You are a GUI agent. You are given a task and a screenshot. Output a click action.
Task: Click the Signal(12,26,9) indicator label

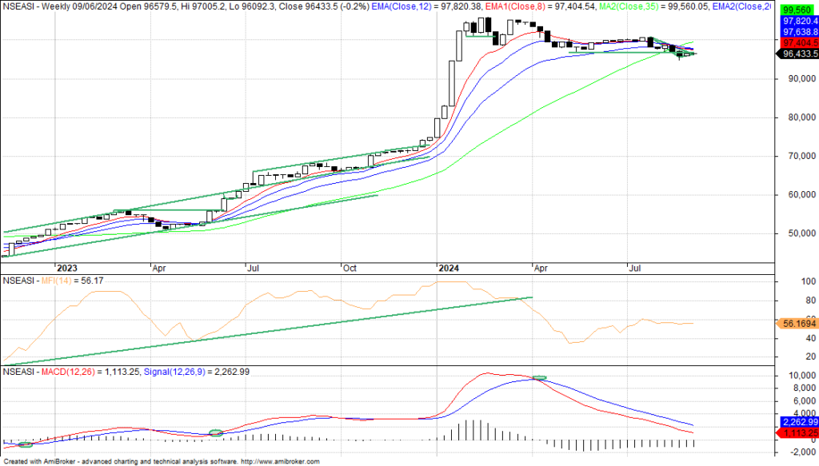174,371
